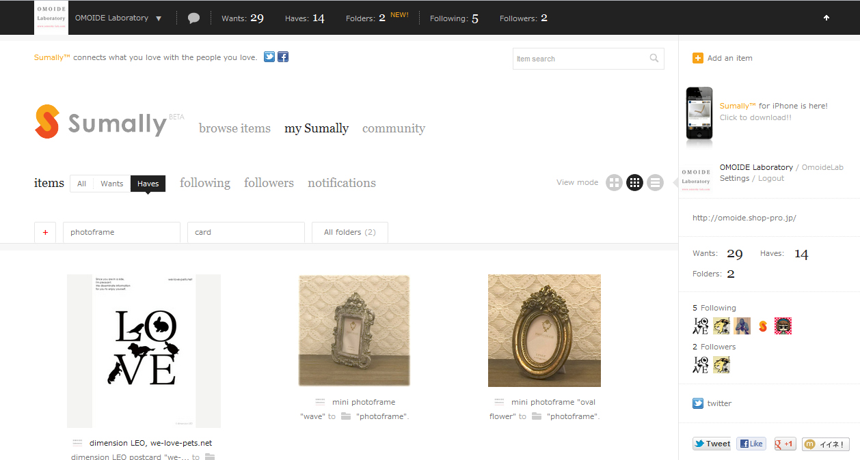Open the browse items tab
The height and width of the screenshot is (460, 860).
[x=234, y=128]
